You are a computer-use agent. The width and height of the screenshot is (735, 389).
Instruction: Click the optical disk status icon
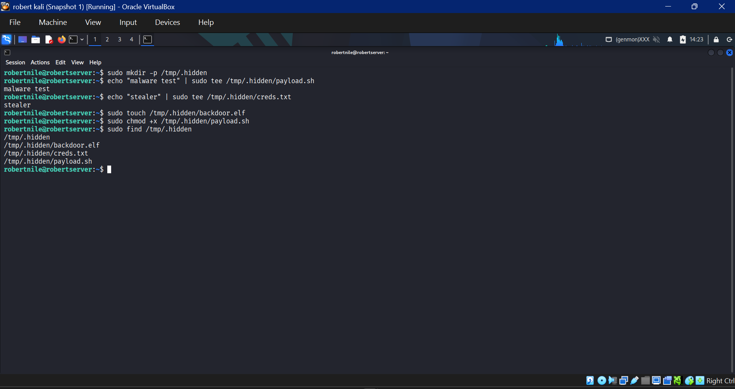(x=602, y=380)
